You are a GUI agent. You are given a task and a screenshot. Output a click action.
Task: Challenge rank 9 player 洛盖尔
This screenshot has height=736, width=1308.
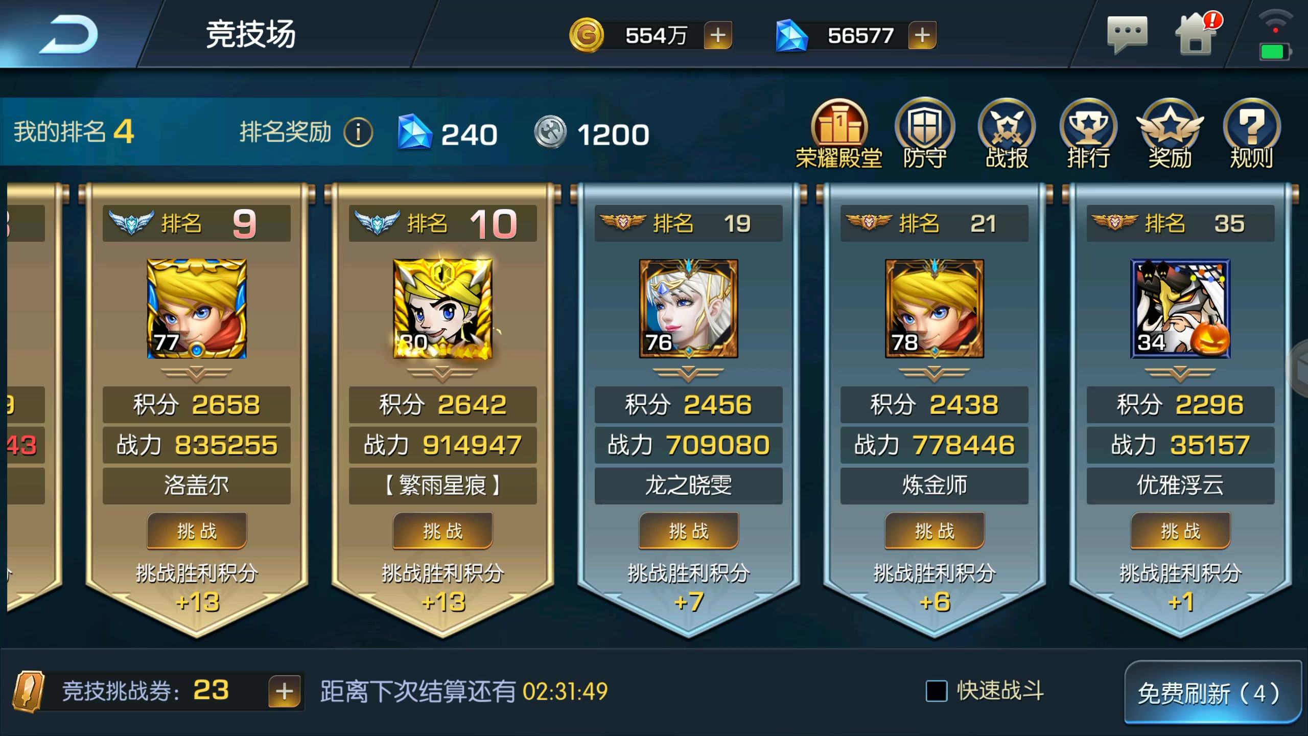(x=197, y=531)
